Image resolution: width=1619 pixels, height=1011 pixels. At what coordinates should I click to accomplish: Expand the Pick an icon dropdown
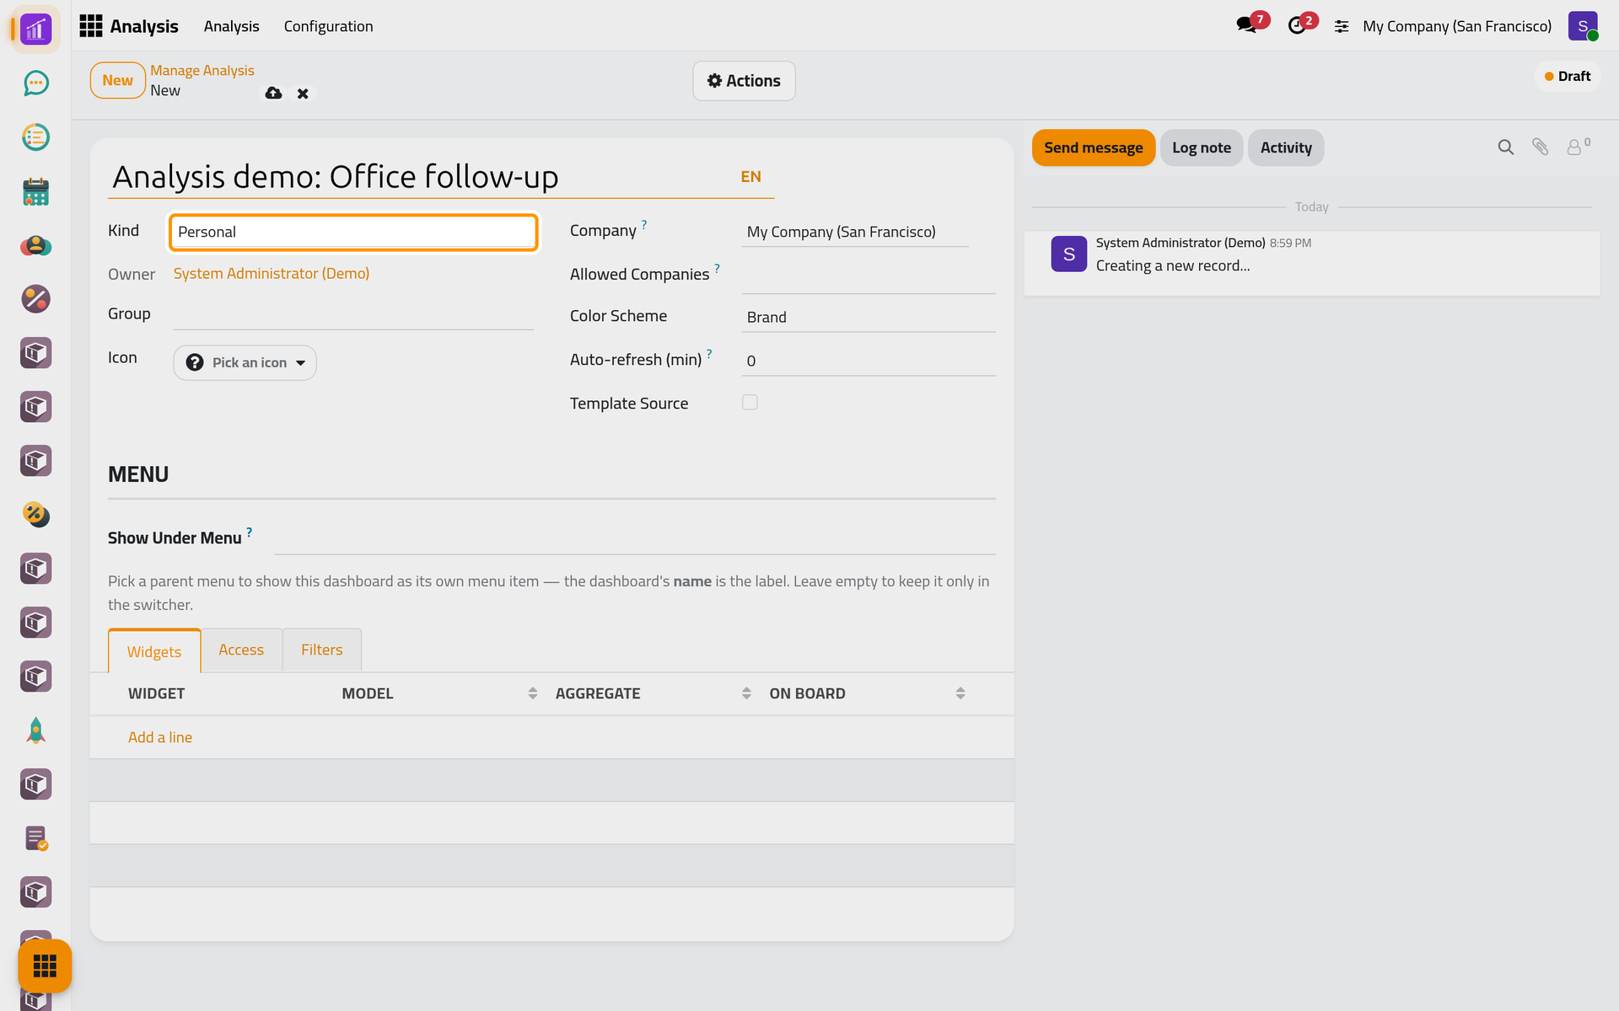[245, 362]
